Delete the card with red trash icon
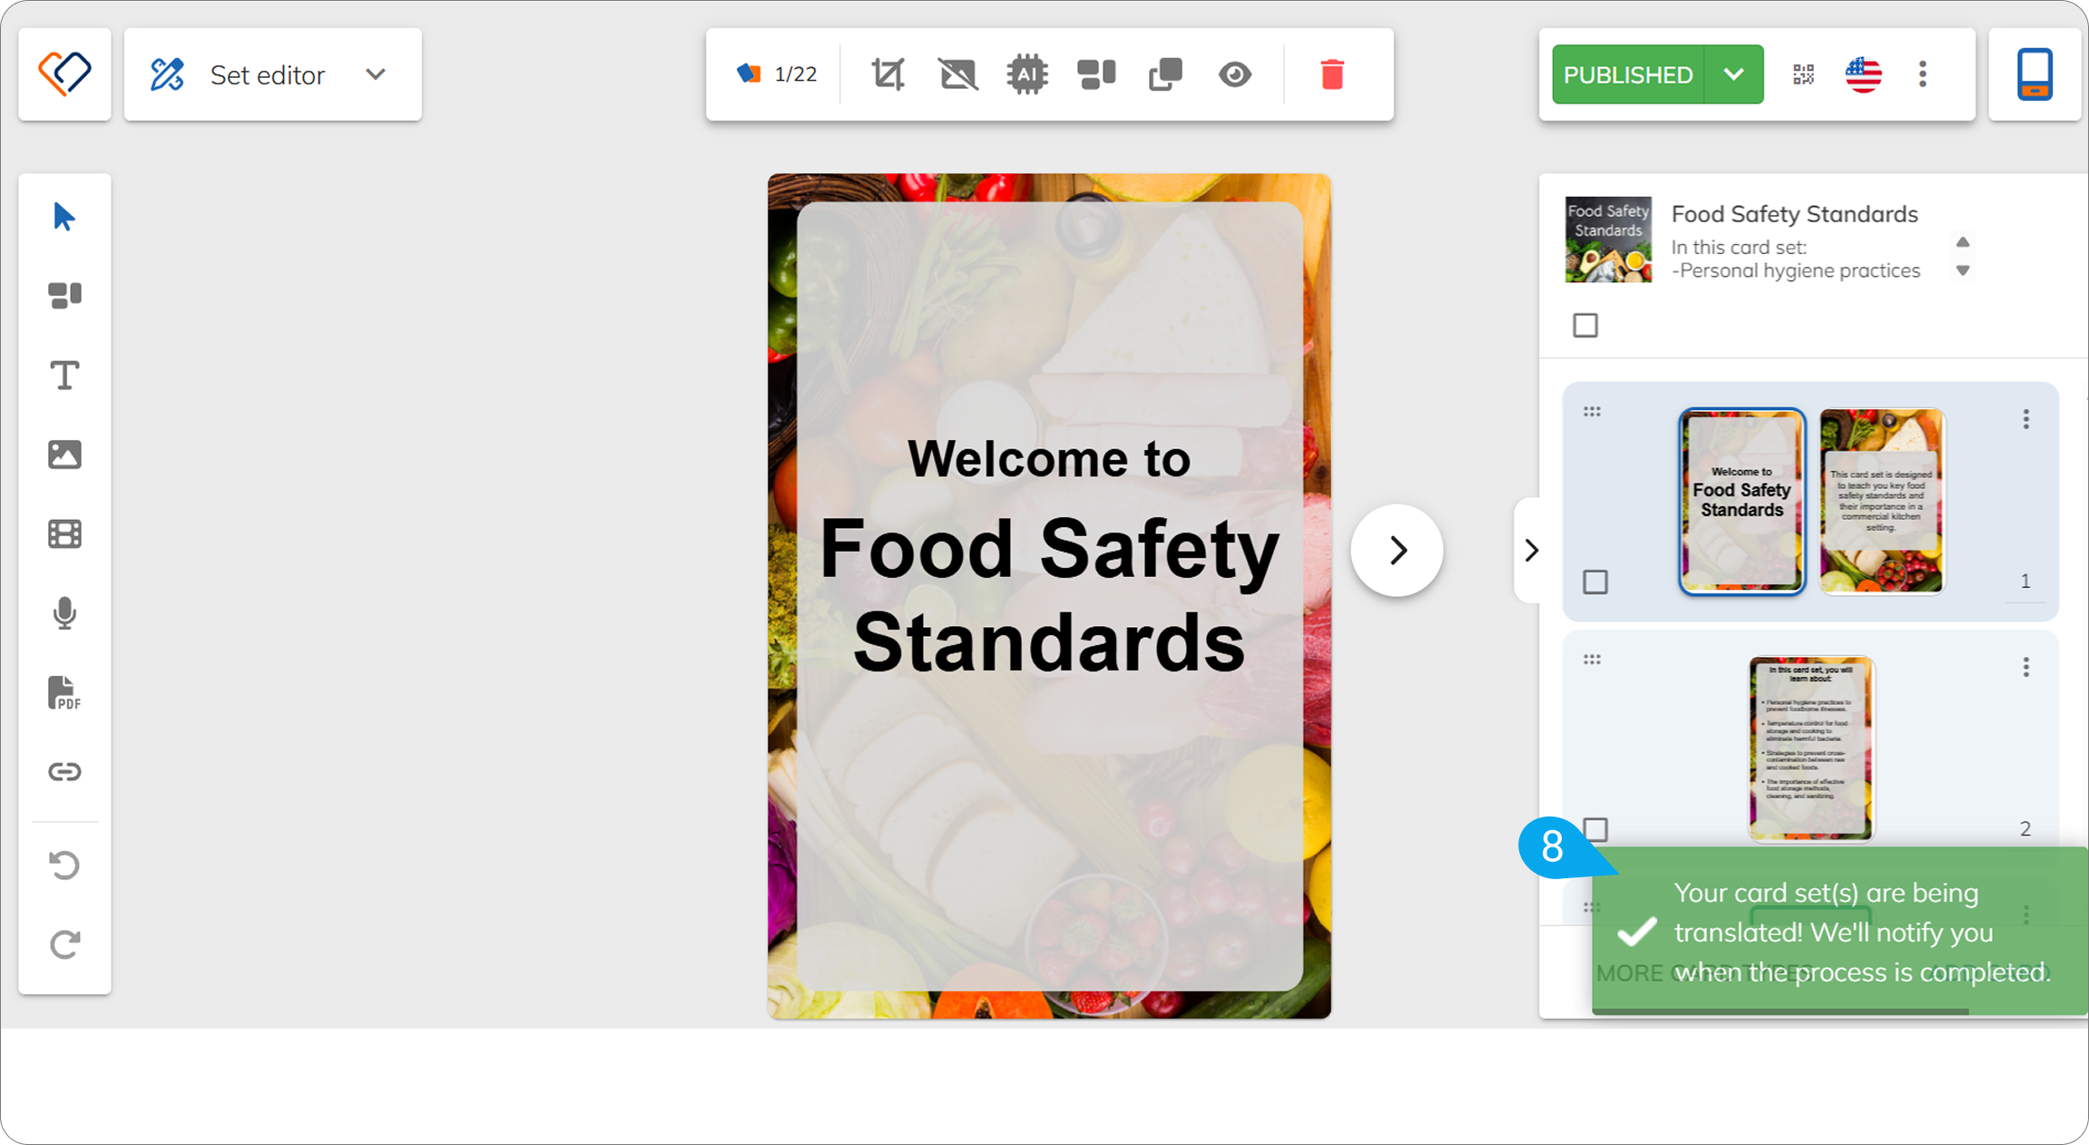This screenshot has height=1145, width=2089. [1332, 74]
